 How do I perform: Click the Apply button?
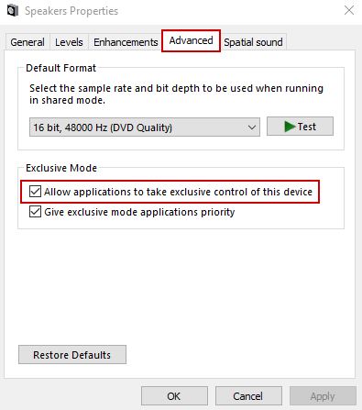pyautogui.click(x=323, y=396)
